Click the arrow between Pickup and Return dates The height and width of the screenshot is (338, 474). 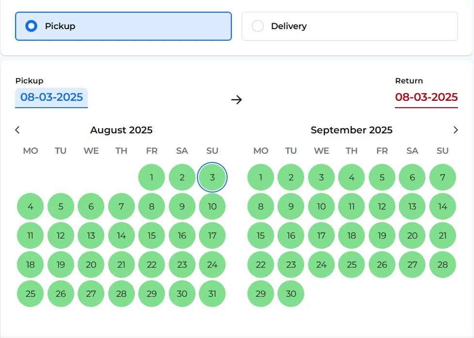236,100
